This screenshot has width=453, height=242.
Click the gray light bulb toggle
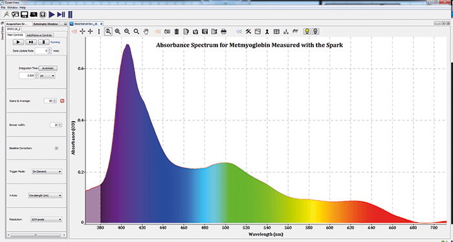pyautogui.click(x=316, y=31)
